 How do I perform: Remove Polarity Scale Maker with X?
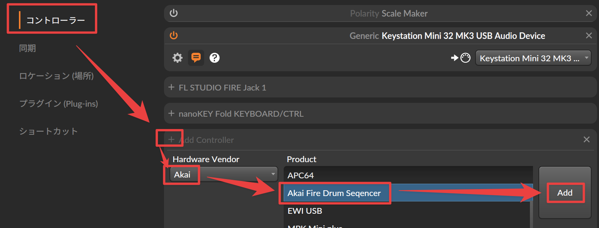click(589, 13)
